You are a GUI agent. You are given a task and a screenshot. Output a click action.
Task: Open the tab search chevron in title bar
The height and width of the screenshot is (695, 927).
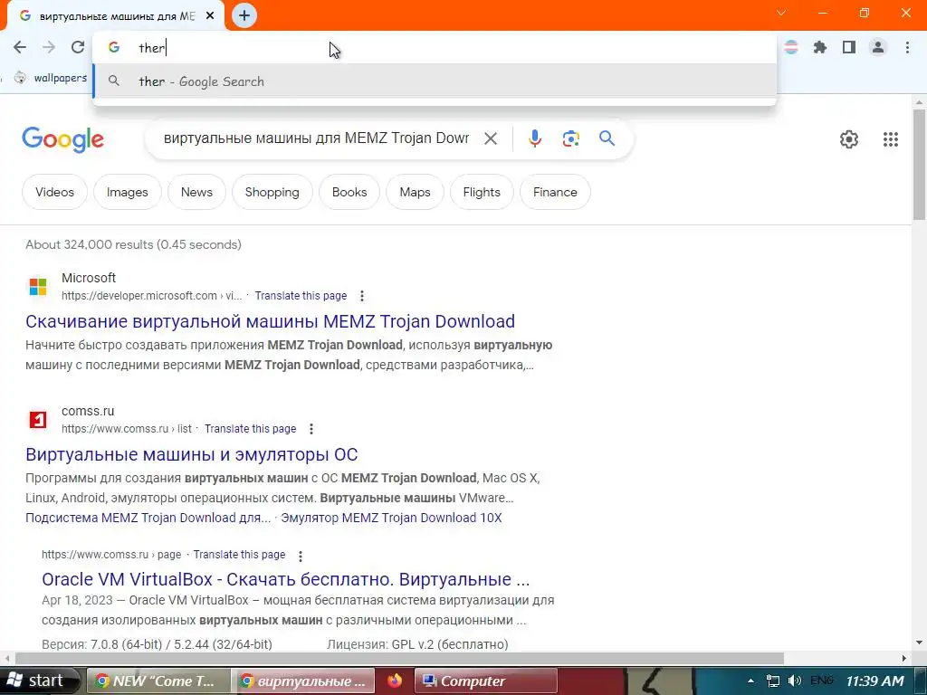tap(781, 13)
